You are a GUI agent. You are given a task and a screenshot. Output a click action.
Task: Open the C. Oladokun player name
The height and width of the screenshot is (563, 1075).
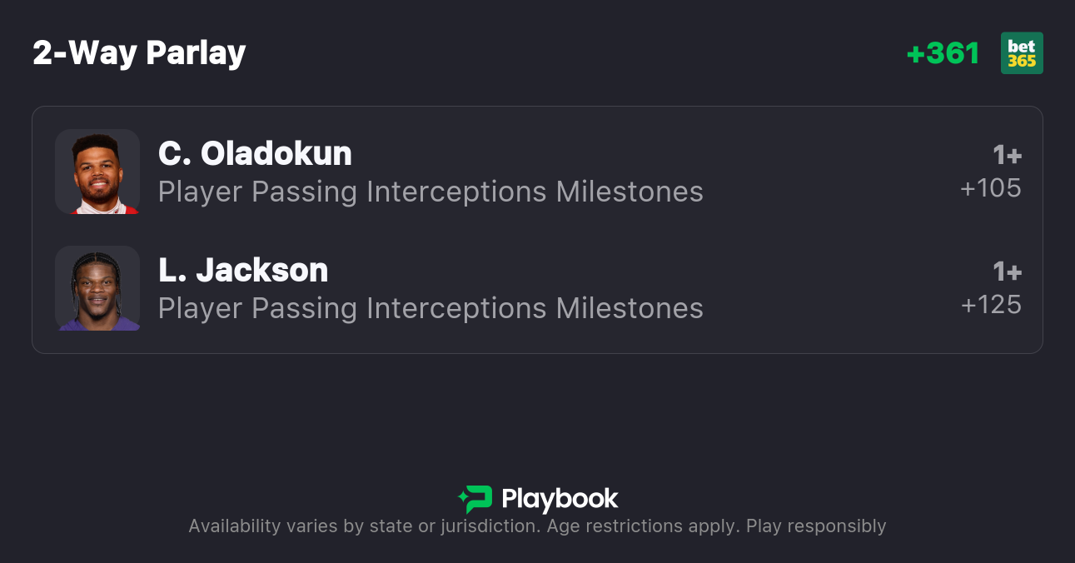click(x=255, y=154)
